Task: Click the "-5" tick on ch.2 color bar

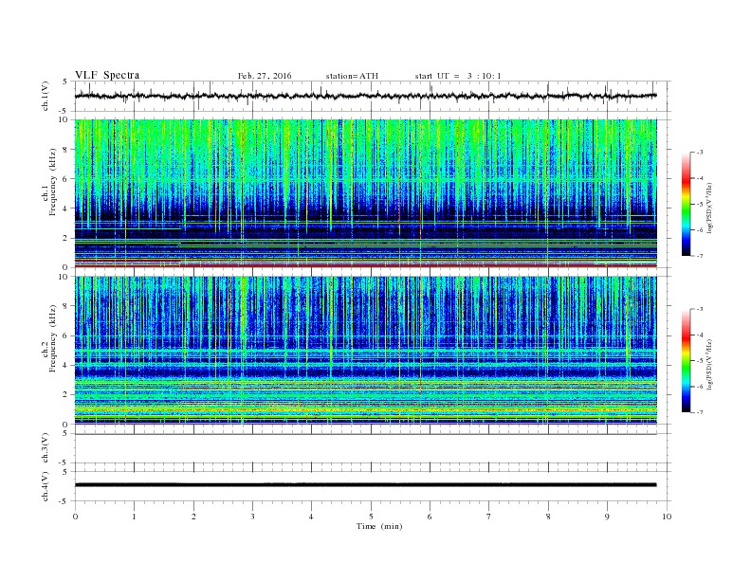Action: tap(699, 360)
